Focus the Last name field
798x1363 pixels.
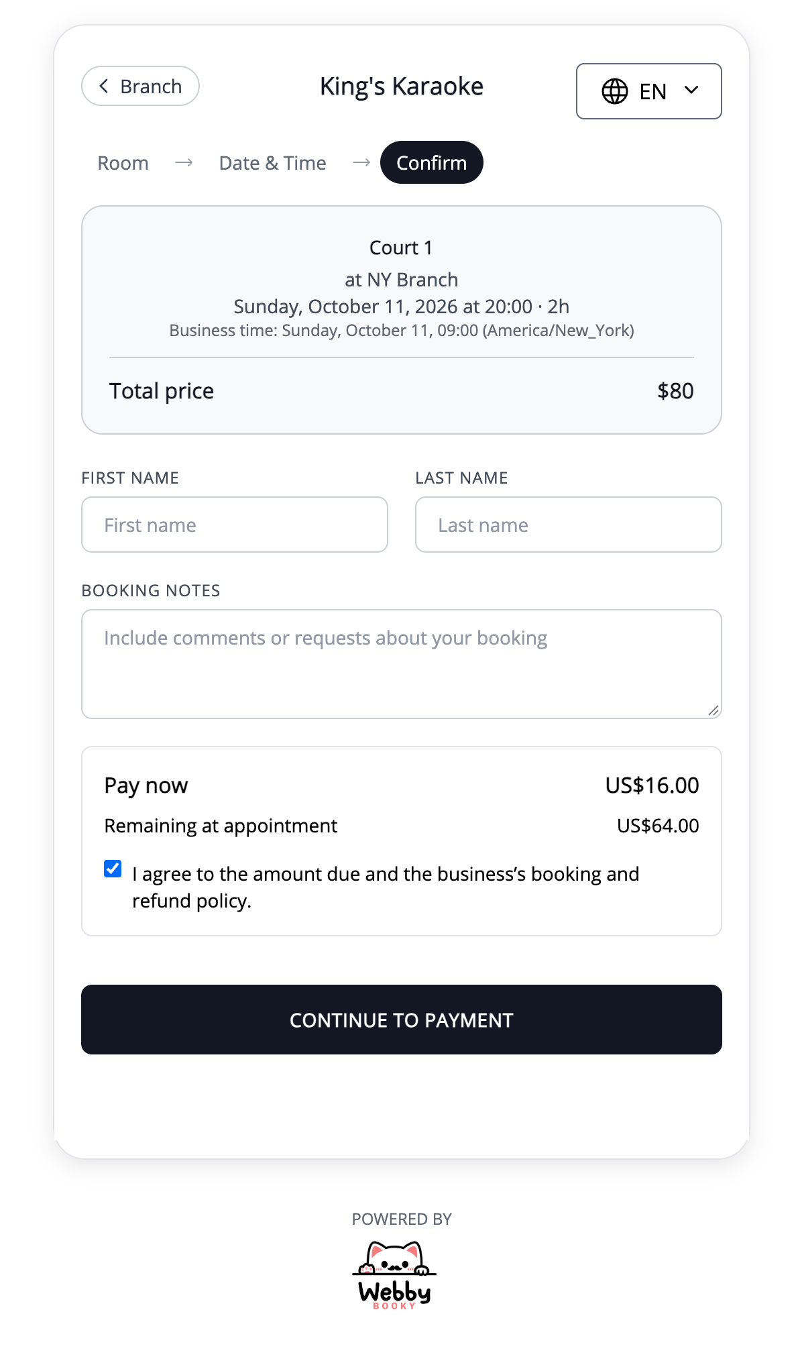(x=568, y=525)
